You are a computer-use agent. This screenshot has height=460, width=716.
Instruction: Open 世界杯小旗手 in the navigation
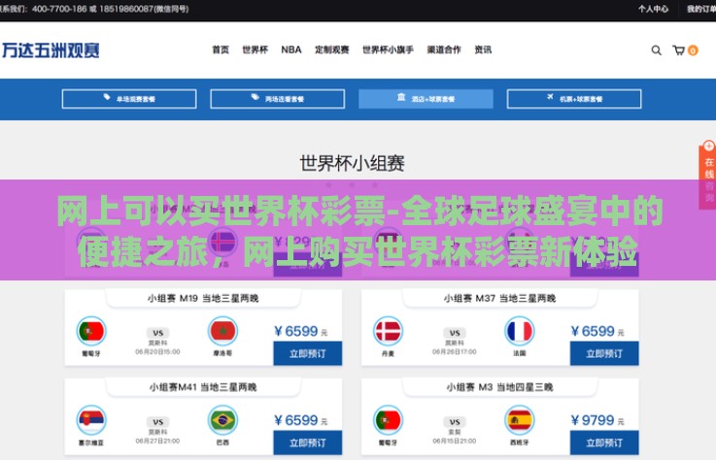[389, 49]
